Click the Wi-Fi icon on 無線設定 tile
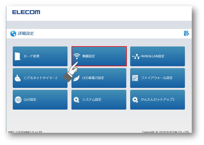The height and width of the screenshot is (145, 204). click(x=77, y=56)
